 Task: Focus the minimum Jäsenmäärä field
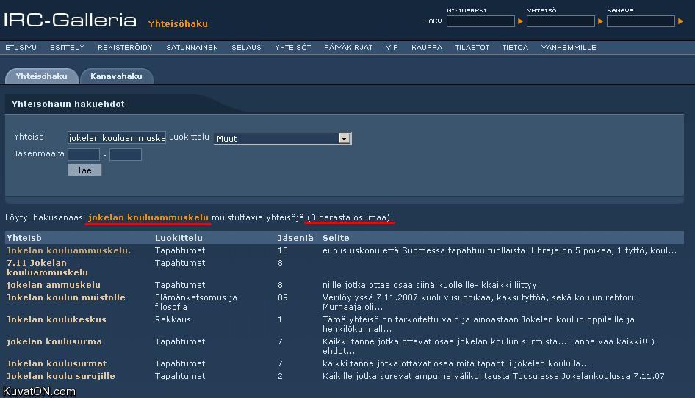(x=83, y=154)
